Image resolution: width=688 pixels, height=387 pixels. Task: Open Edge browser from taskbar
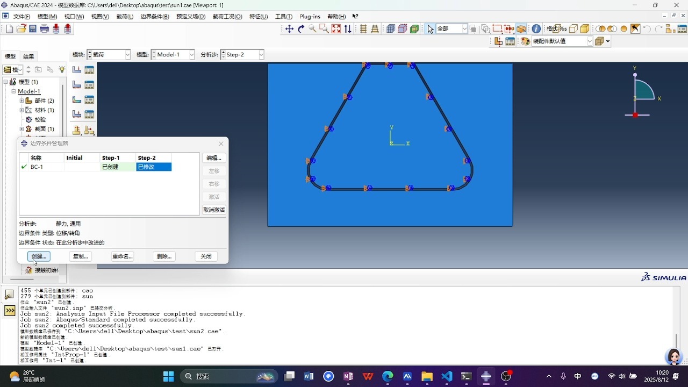pos(388,376)
